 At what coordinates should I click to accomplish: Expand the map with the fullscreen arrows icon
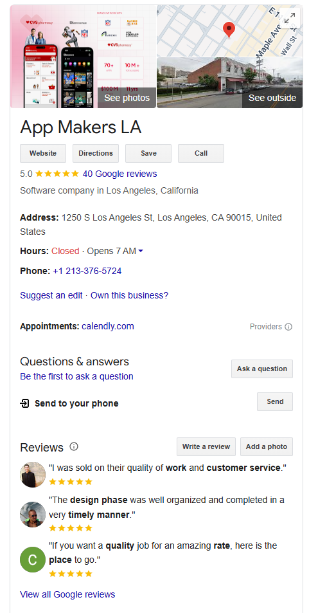290,17
